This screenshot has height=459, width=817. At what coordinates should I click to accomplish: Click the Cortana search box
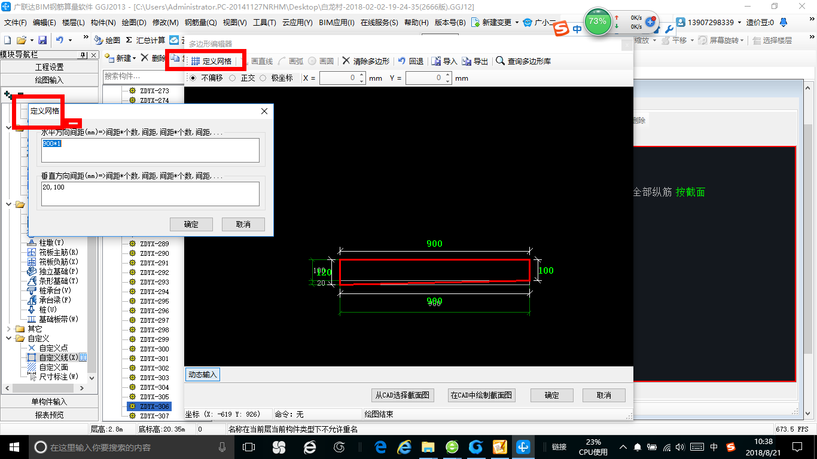(131, 447)
